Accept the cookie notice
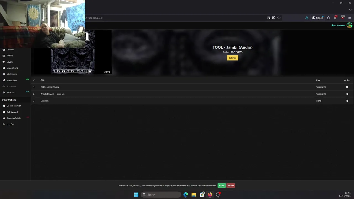 222,185
